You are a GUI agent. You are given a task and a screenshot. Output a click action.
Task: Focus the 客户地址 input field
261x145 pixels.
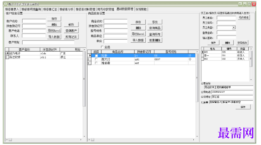click(x=48, y=42)
